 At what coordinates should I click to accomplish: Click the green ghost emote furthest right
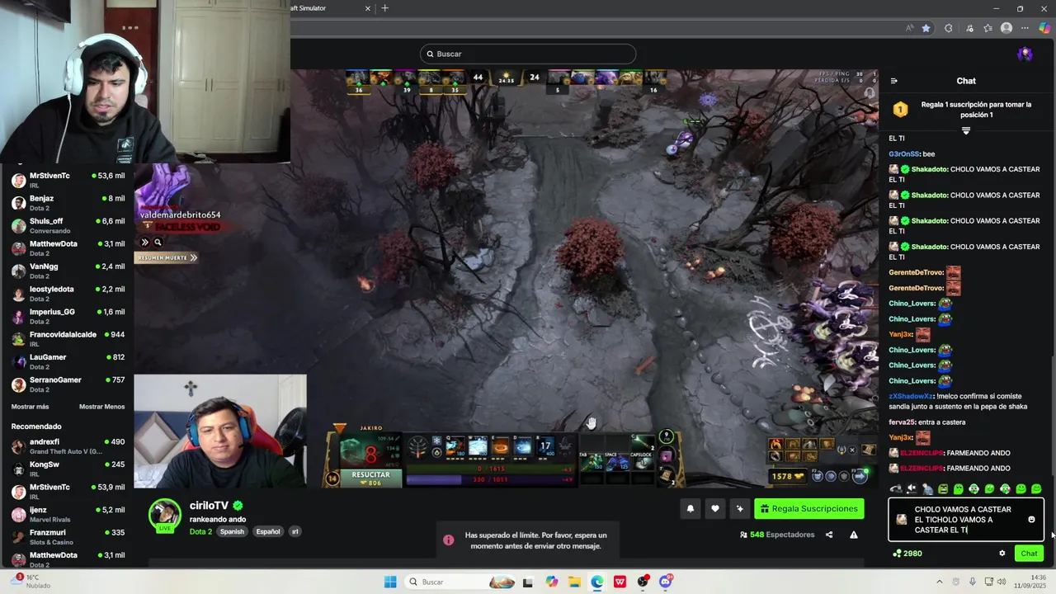tap(1036, 488)
